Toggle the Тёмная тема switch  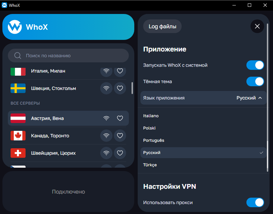coord(255,81)
